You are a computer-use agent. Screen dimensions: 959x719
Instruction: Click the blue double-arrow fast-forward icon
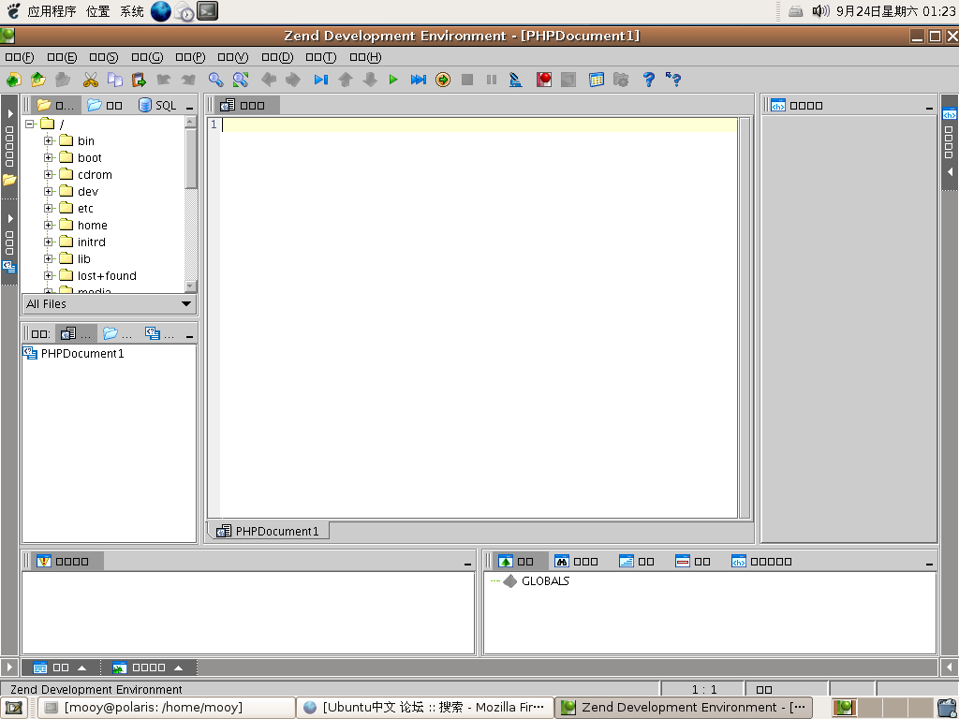(419, 80)
